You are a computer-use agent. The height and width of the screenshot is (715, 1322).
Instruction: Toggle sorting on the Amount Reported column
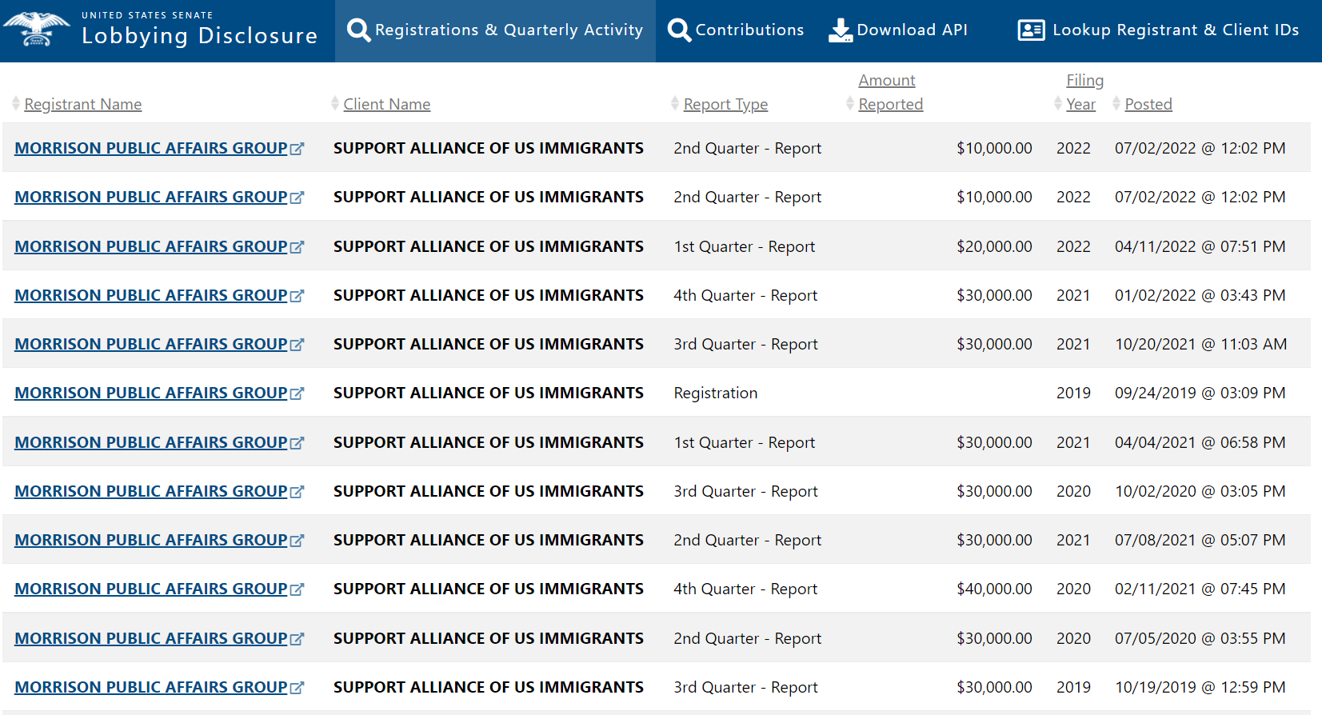[850, 103]
